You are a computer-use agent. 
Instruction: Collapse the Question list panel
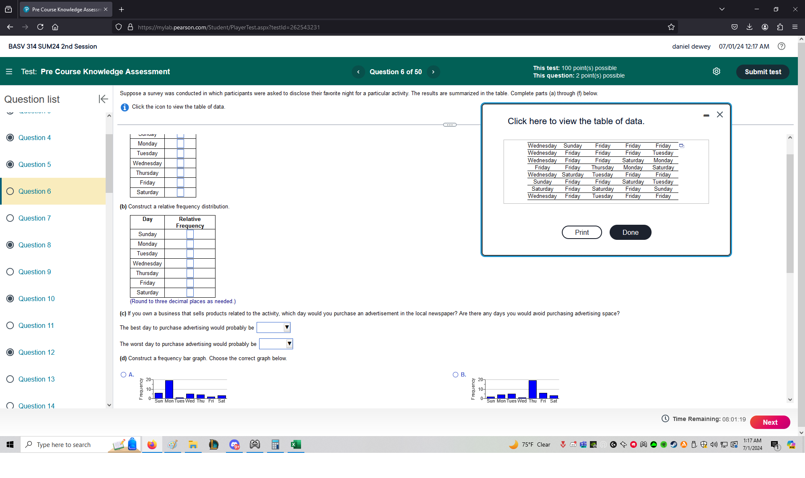point(103,99)
